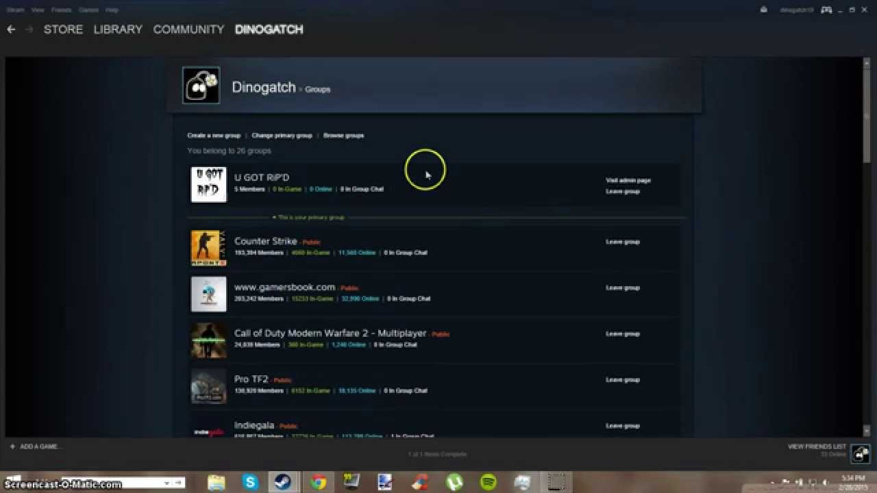Click the Dinogatch profile avatar in header
The height and width of the screenshot is (493, 877).
(201, 86)
